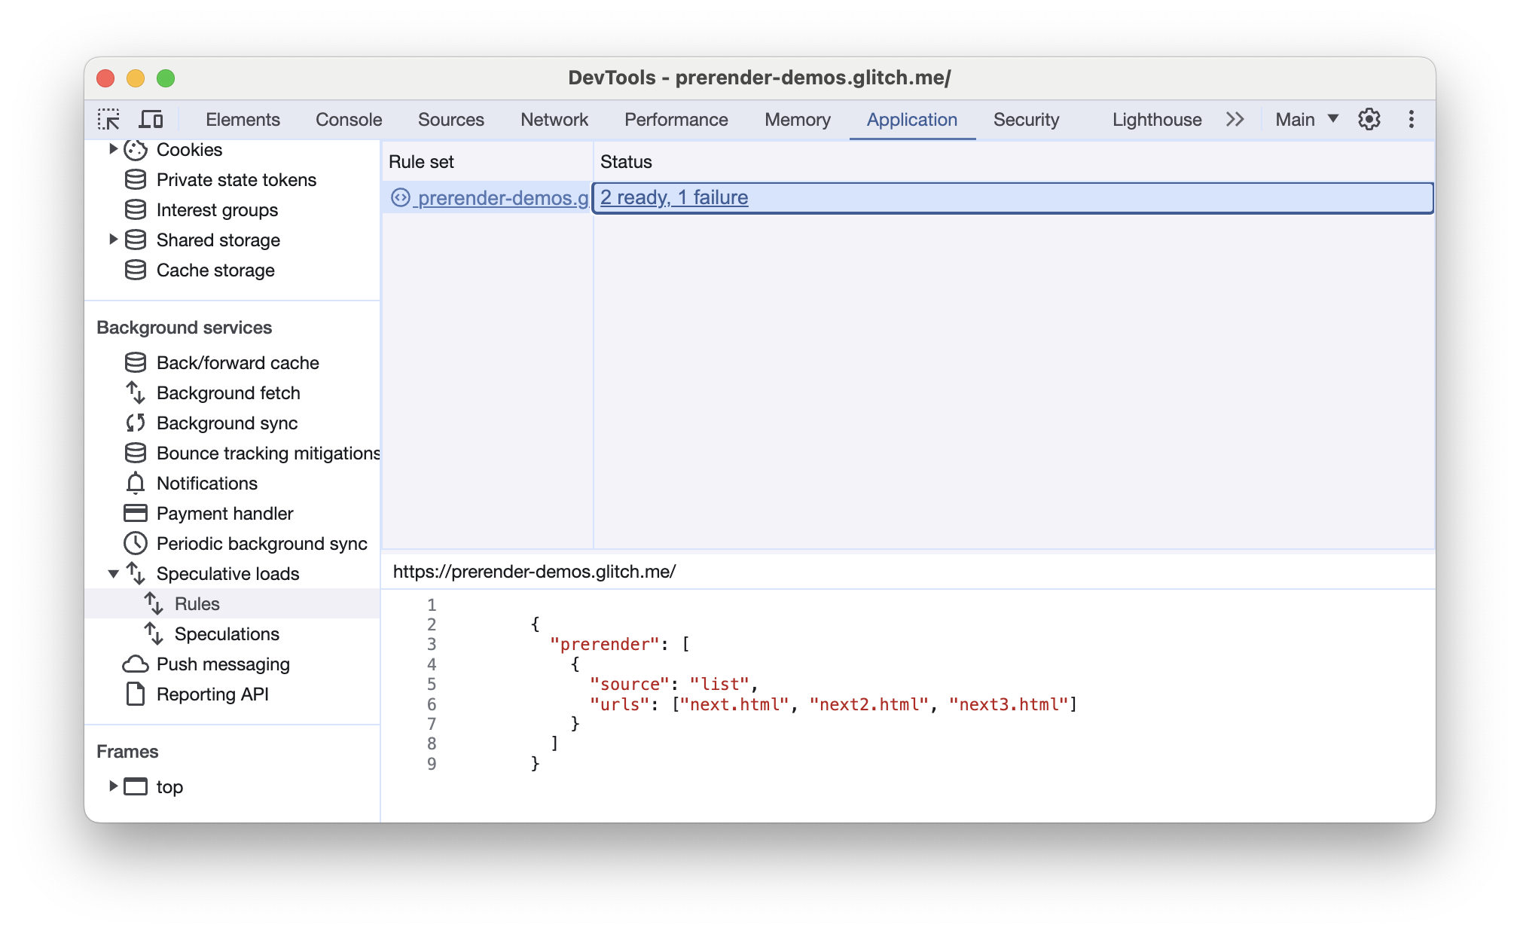Click the Back/forward cache menu item

237,362
